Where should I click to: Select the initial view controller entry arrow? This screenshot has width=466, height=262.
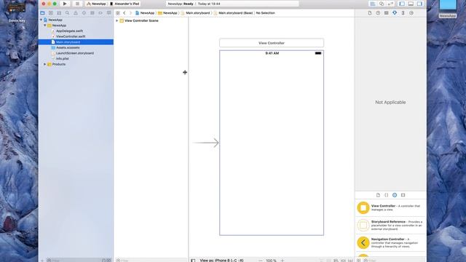(x=205, y=143)
